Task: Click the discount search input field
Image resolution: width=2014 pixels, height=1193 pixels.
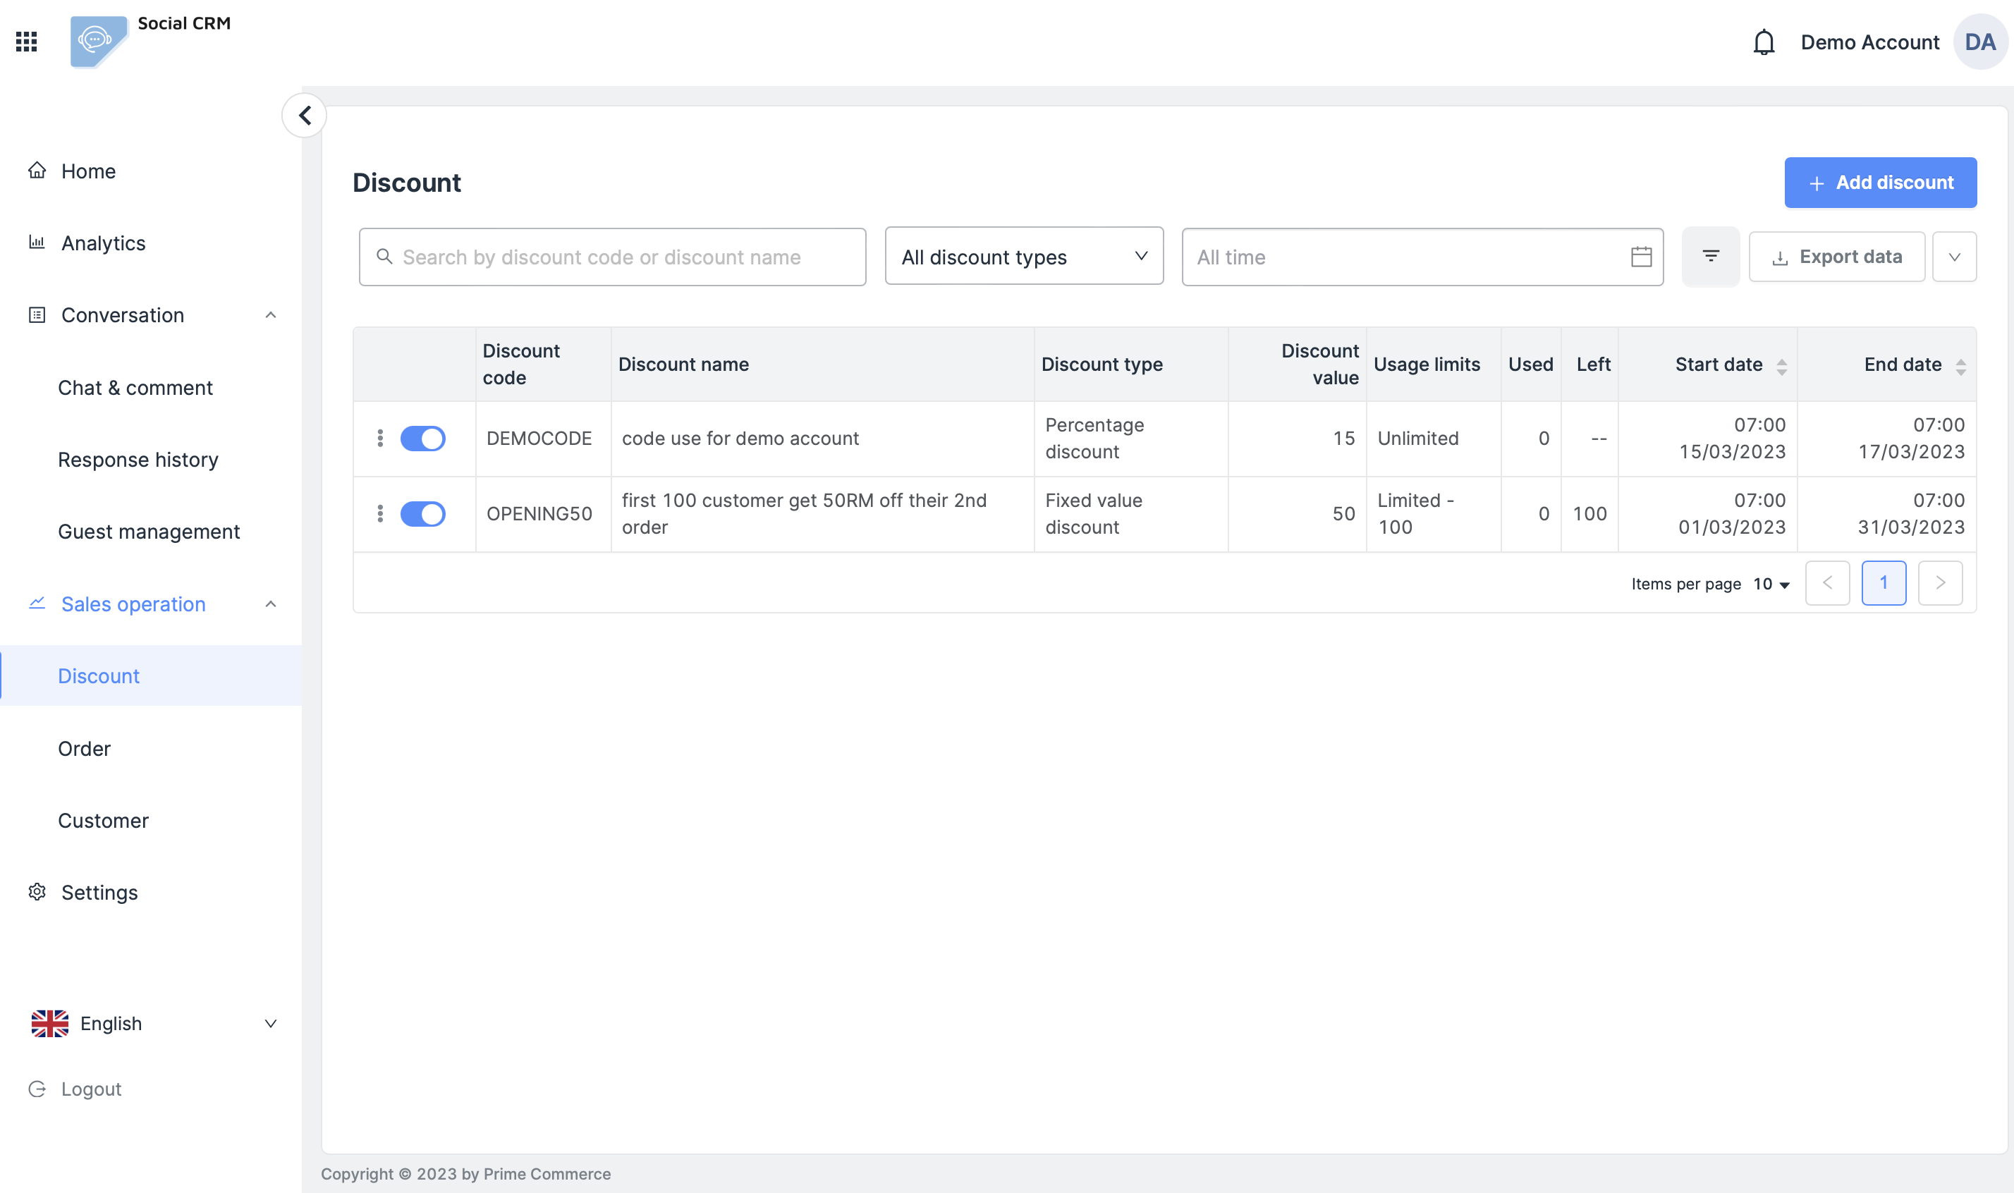Action: pos(613,257)
